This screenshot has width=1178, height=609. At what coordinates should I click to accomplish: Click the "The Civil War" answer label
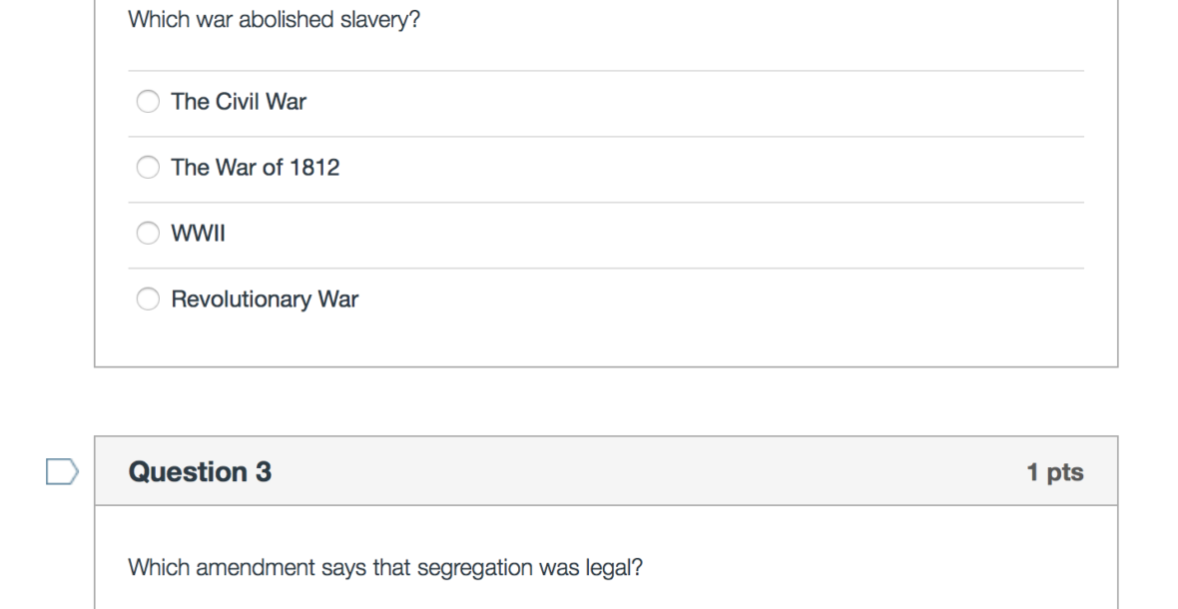coord(239,102)
